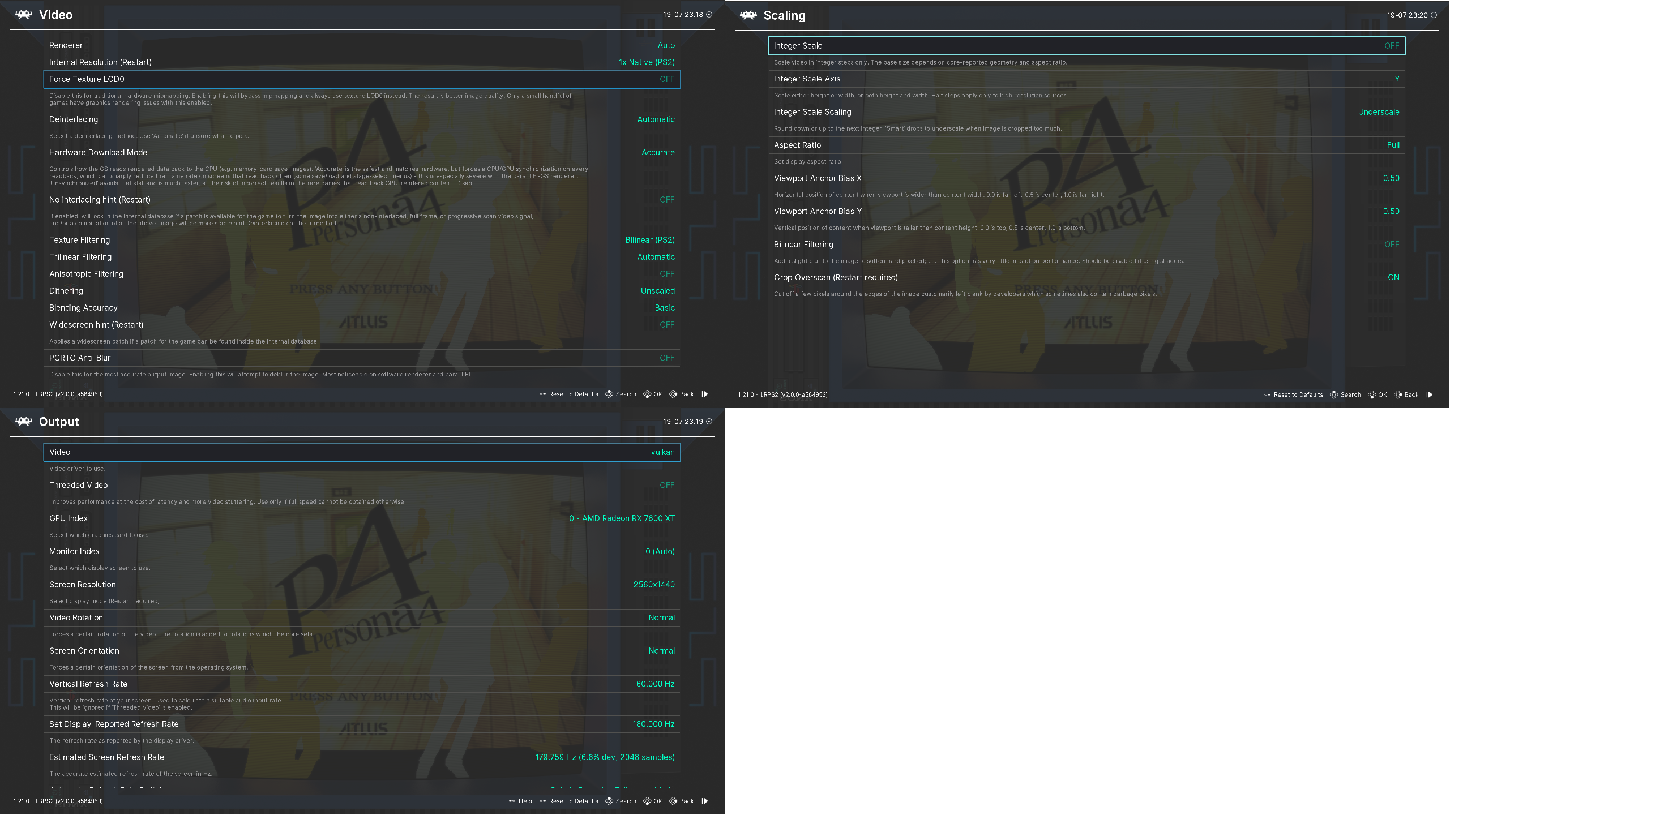Select the Trilinear Filtering row
The height and width of the screenshot is (815, 1677).
(x=362, y=257)
